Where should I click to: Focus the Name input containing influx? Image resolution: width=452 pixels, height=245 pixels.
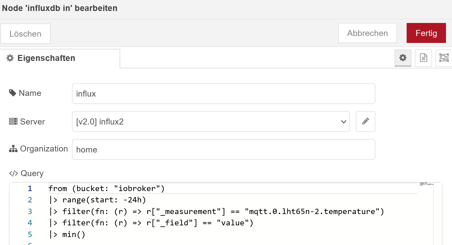coord(223,94)
